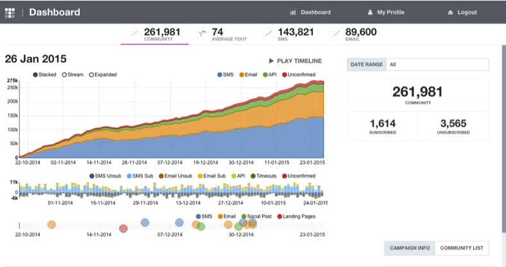Click the My Profile user icon
The image size is (506, 267).
pyautogui.click(x=370, y=13)
